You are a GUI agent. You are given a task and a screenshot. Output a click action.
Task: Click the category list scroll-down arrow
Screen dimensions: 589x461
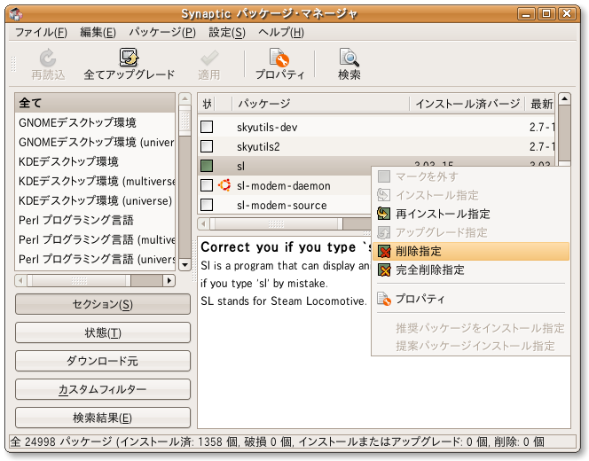185,265
